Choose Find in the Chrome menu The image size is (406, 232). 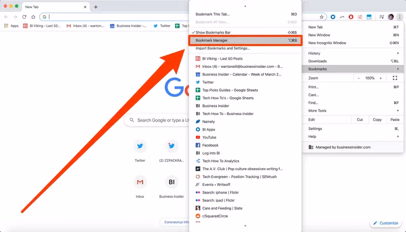353,103
